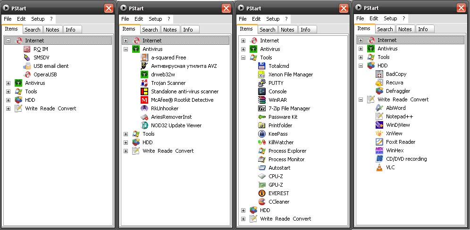
Task: Open McAfee Rootkit Detective icon
Action: [x=144, y=100]
